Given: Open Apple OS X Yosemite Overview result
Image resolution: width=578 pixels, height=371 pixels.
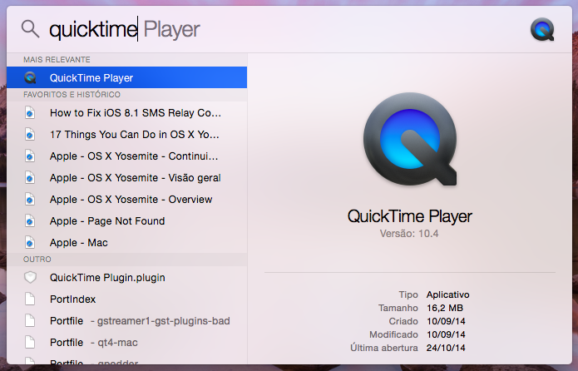Looking at the screenshot, I should click(126, 200).
